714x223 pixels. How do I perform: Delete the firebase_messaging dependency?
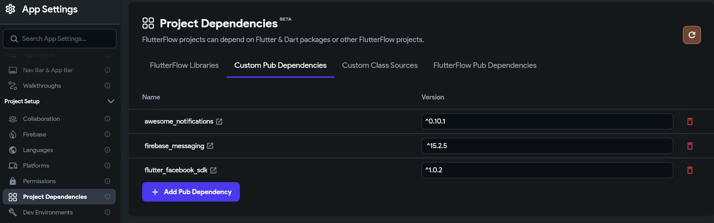point(690,146)
